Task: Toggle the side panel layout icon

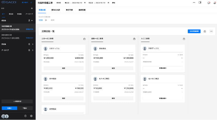Action: (x=200, y=2)
